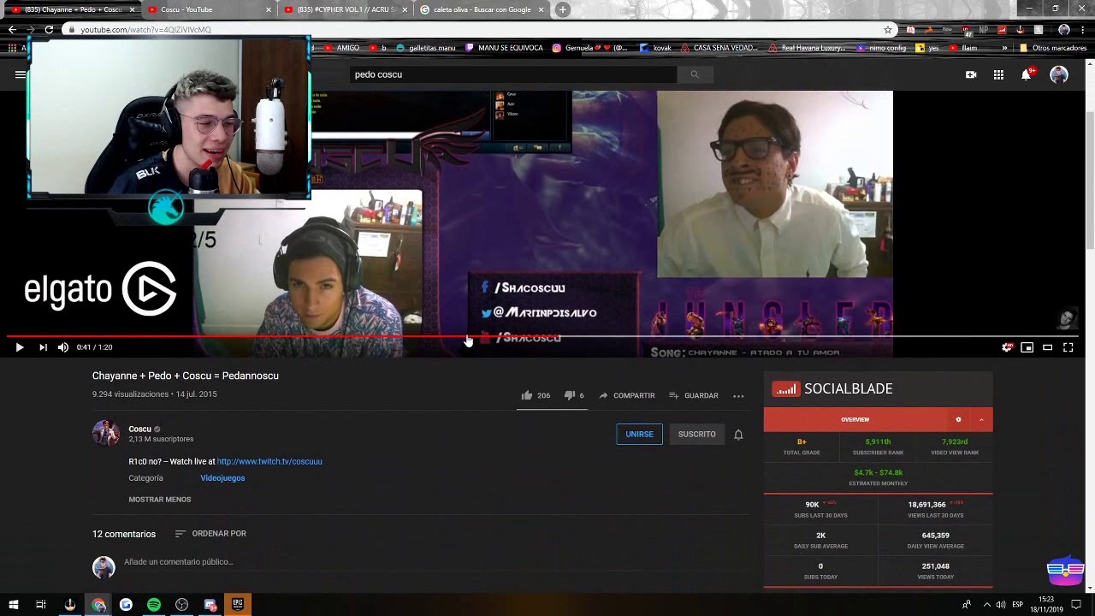Click the COMPARTIR share button
1095x616 pixels.
coord(627,395)
